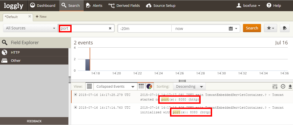Open the pie chart view
The image size is (293, 125).
pos(149,86)
